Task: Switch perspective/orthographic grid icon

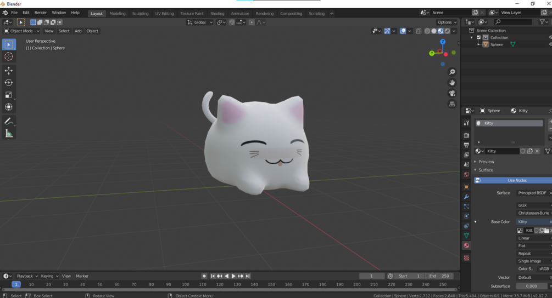Action: click(452, 104)
